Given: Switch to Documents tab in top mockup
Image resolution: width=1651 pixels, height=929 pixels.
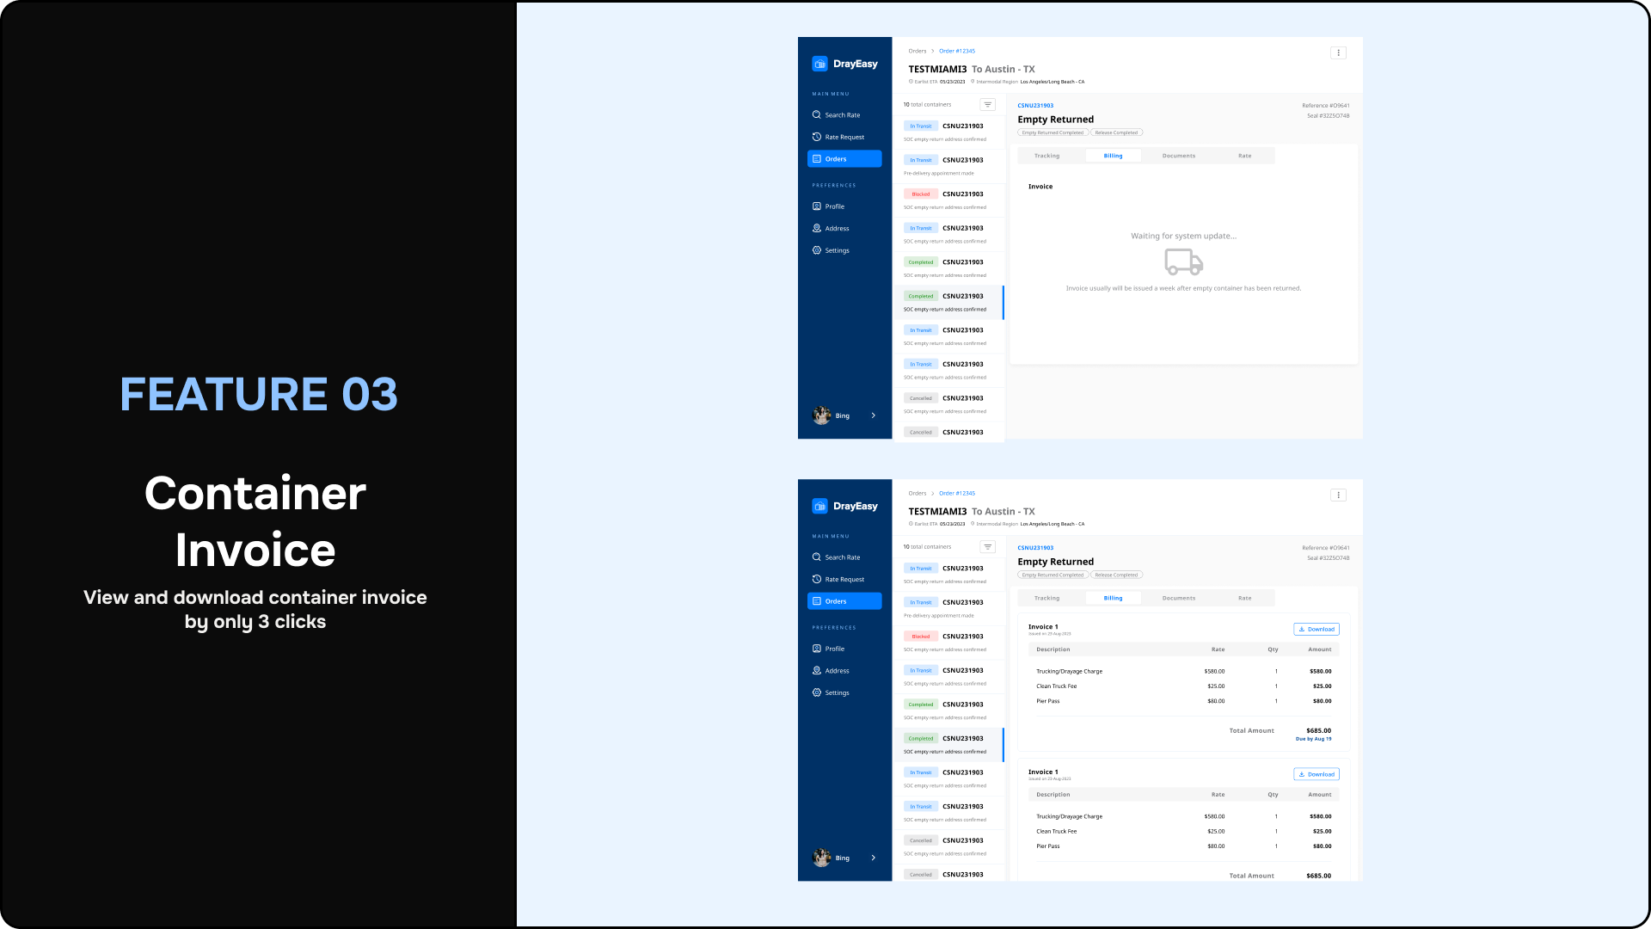Looking at the screenshot, I should pyautogui.click(x=1178, y=156).
